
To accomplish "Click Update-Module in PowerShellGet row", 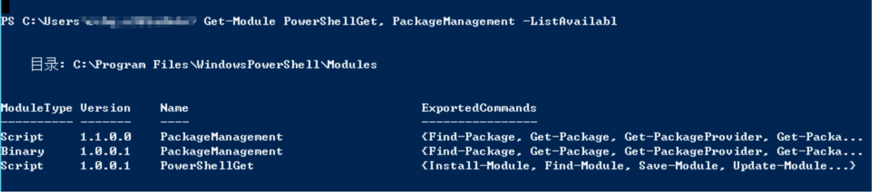I will (780, 166).
